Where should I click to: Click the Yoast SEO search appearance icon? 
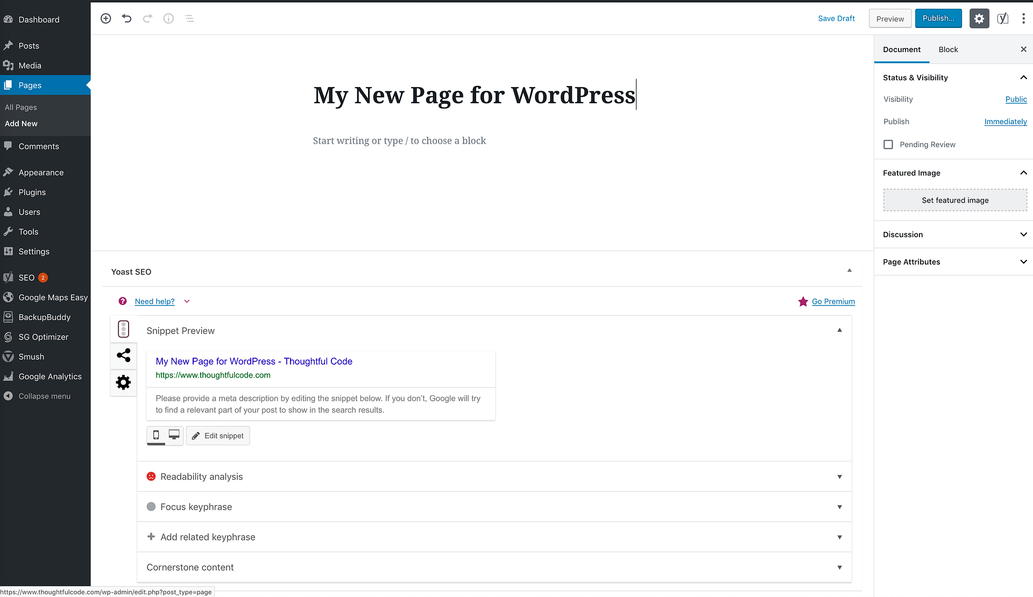(x=123, y=329)
